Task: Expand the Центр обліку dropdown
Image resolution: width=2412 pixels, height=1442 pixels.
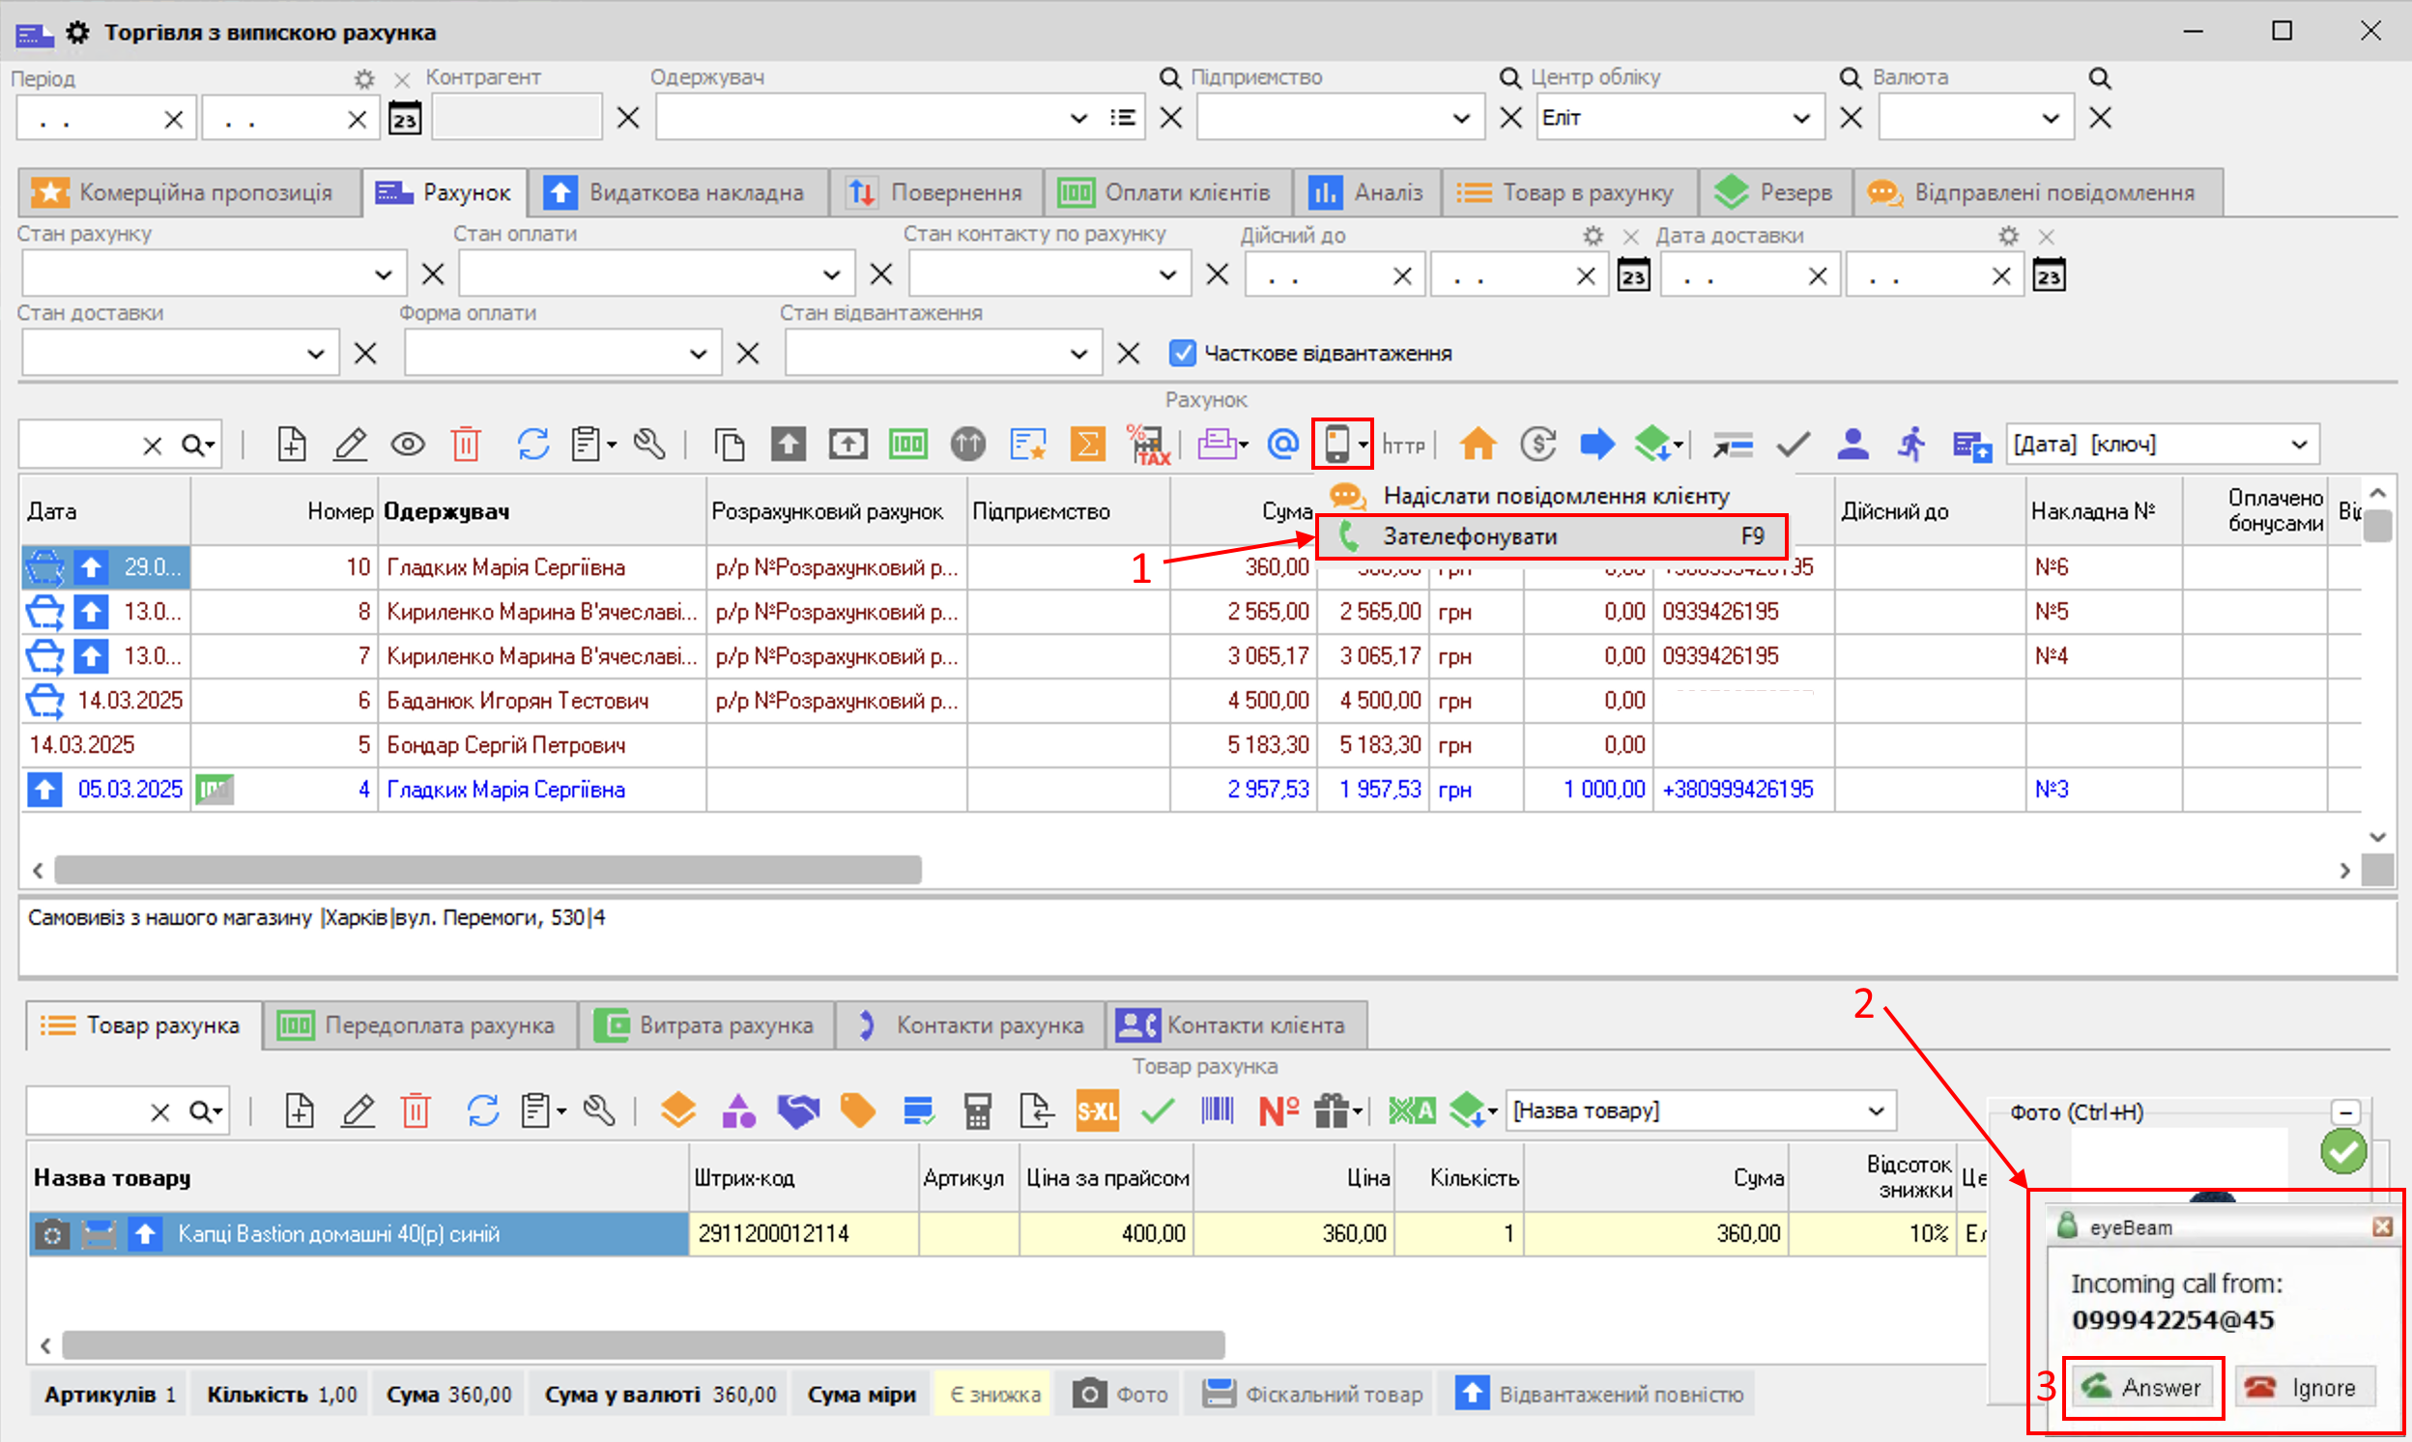Action: (x=1800, y=119)
